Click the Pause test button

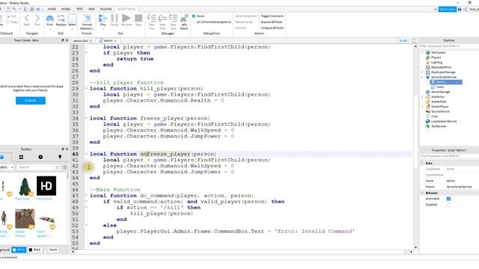tap(115, 19)
